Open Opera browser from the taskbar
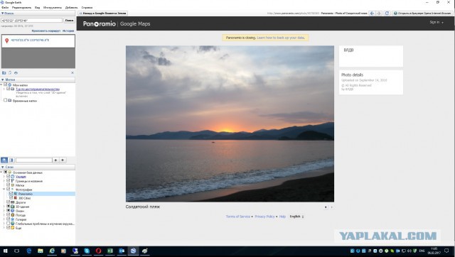455x257 pixels. tap(98, 251)
